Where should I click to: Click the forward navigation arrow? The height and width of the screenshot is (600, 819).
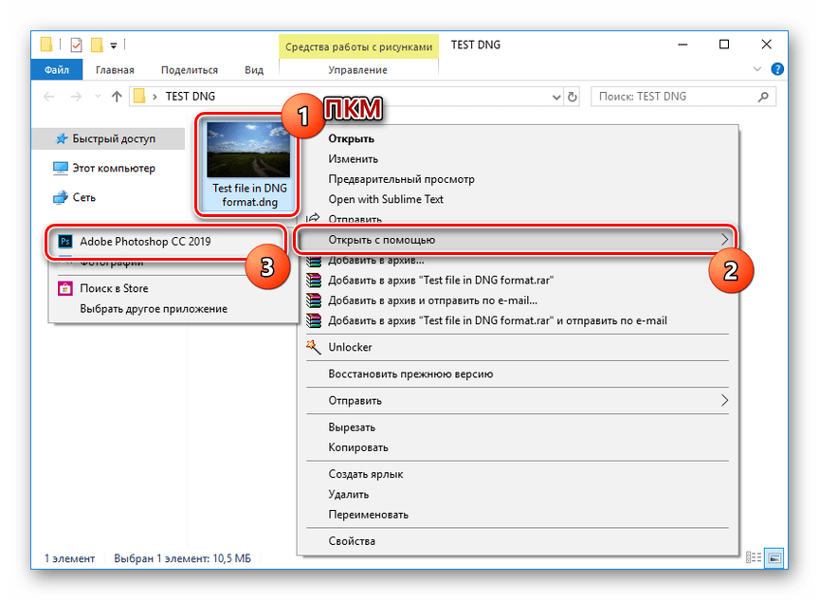tap(76, 97)
